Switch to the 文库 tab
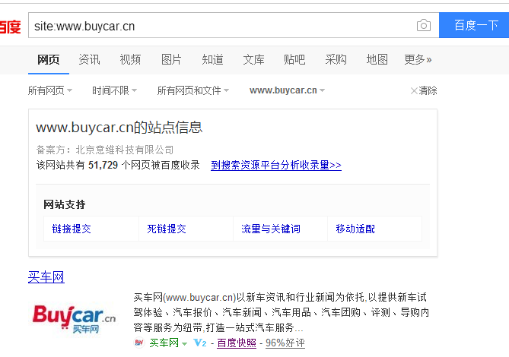 tap(253, 59)
